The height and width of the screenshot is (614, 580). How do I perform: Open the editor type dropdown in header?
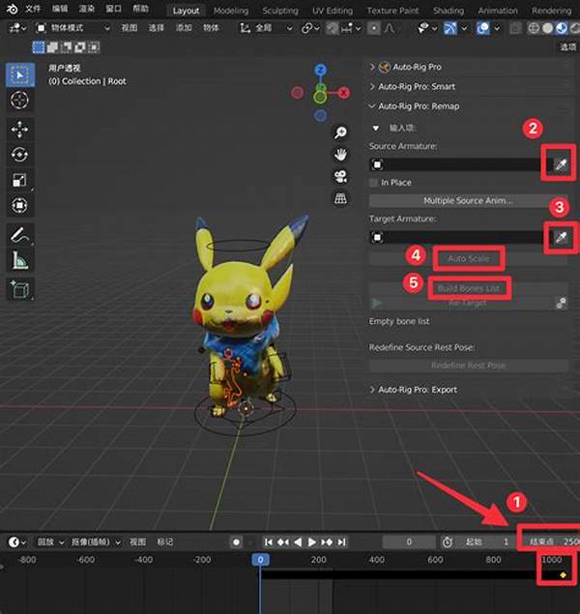click(x=17, y=28)
